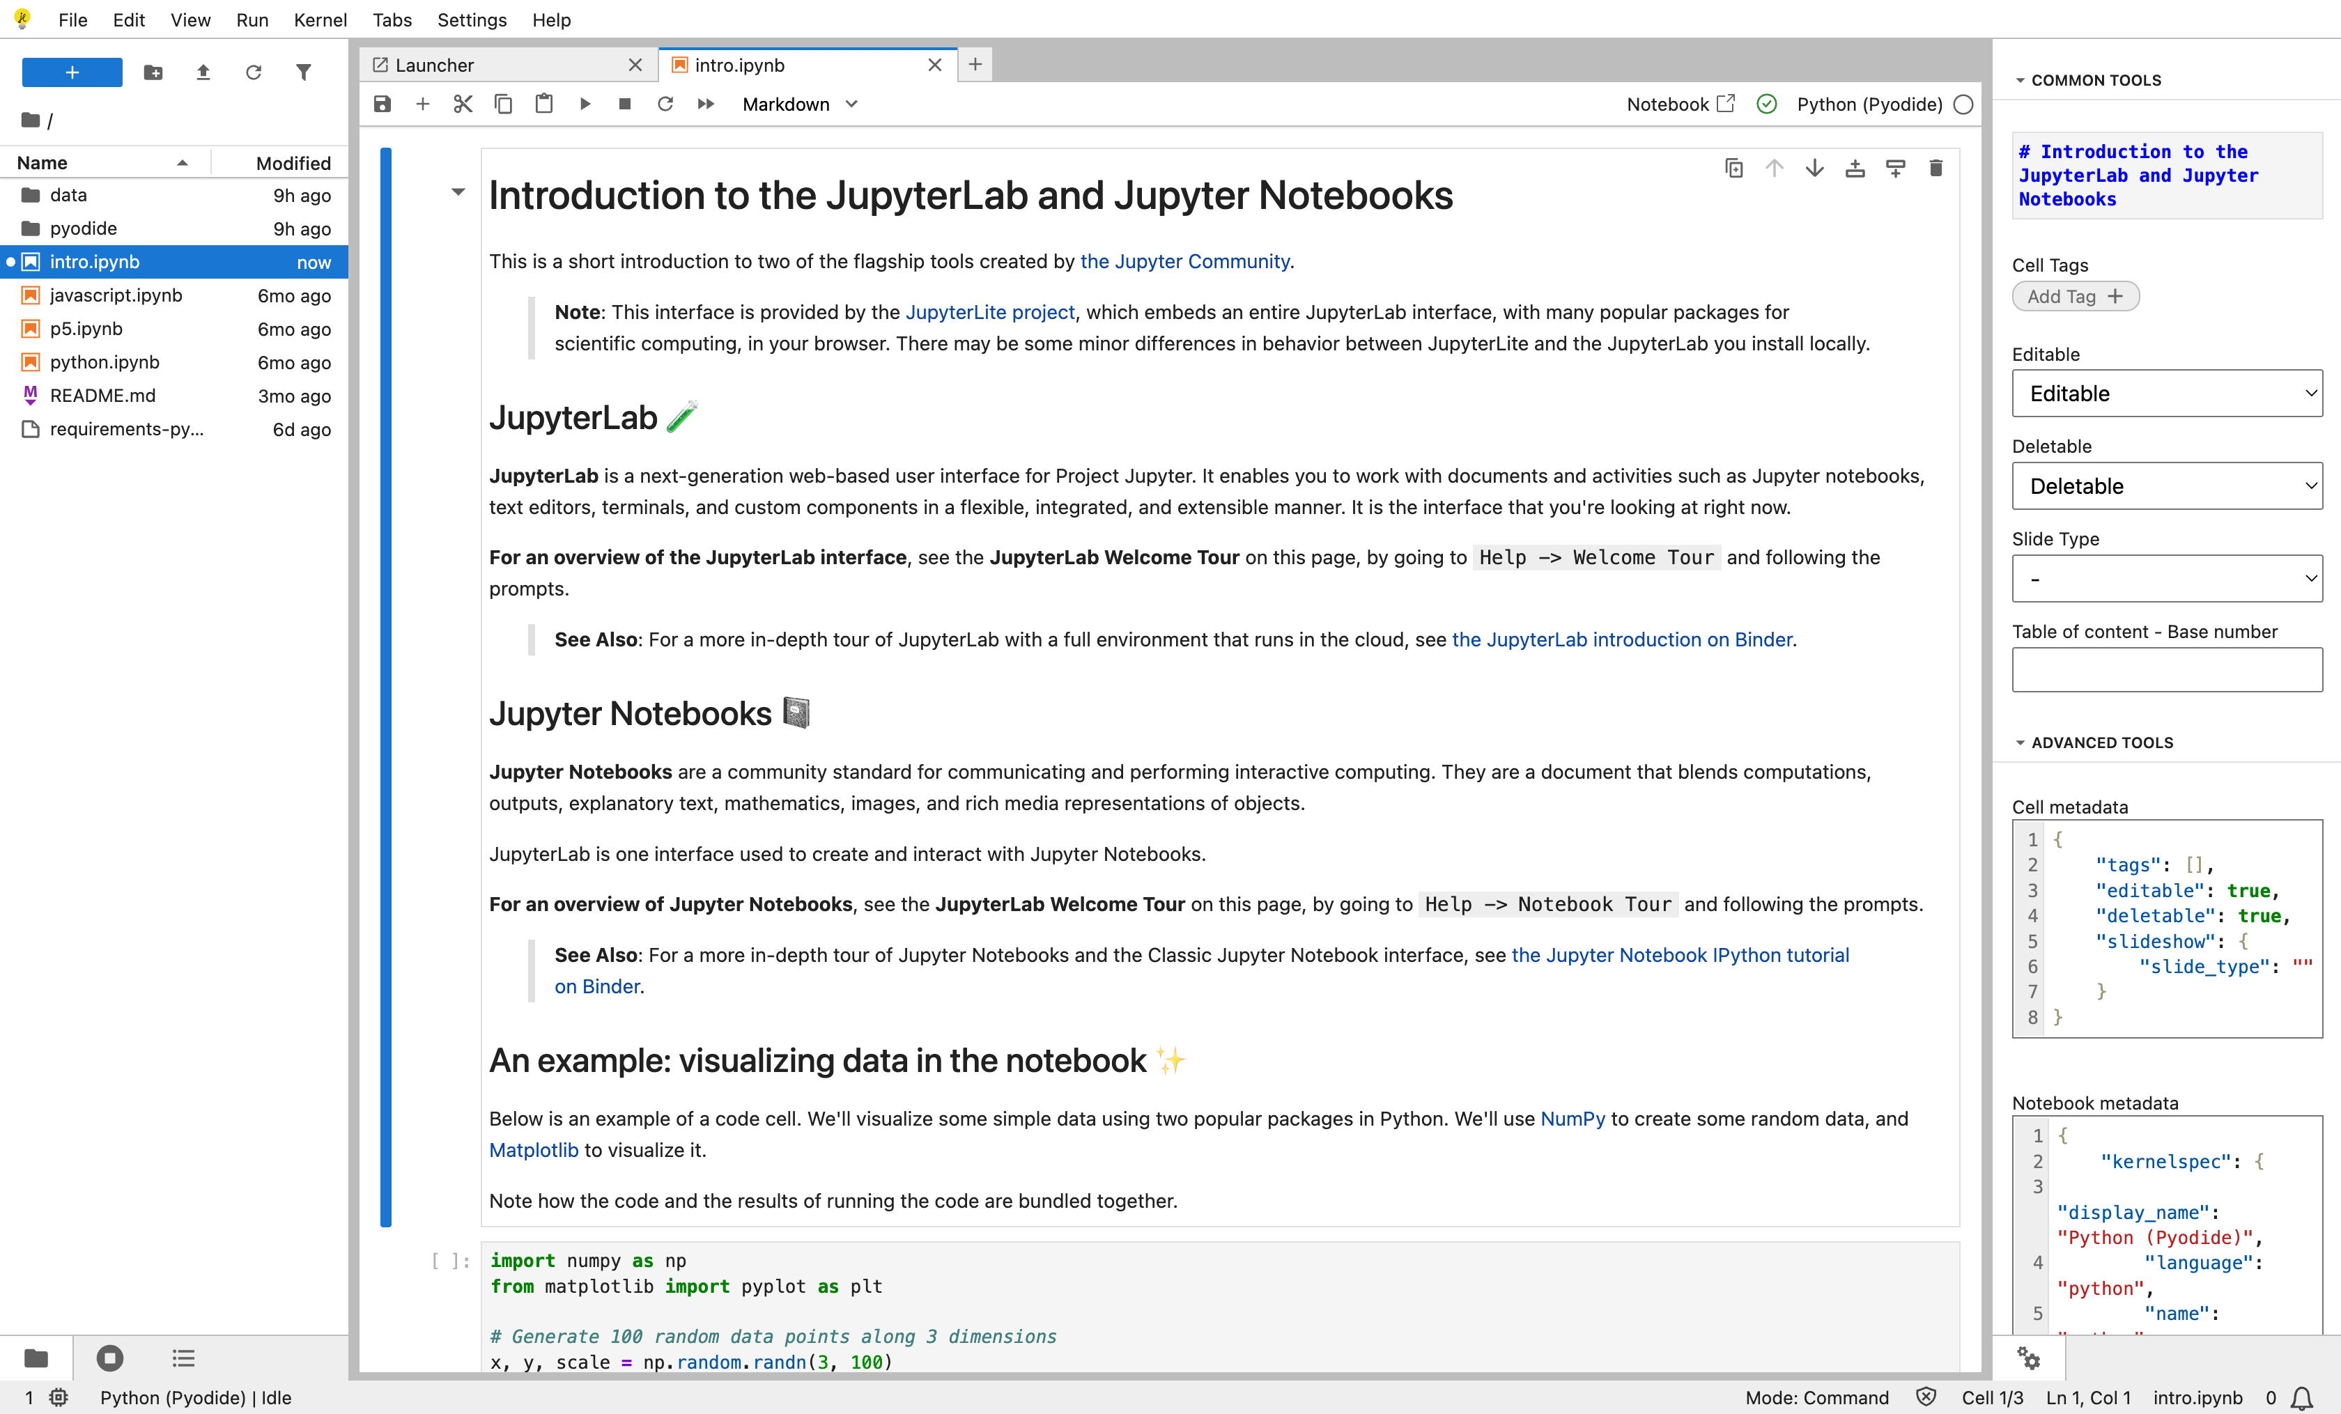Copy the selected cell in toolbar
Image resolution: width=2341 pixels, height=1414 pixels.
[504, 104]
